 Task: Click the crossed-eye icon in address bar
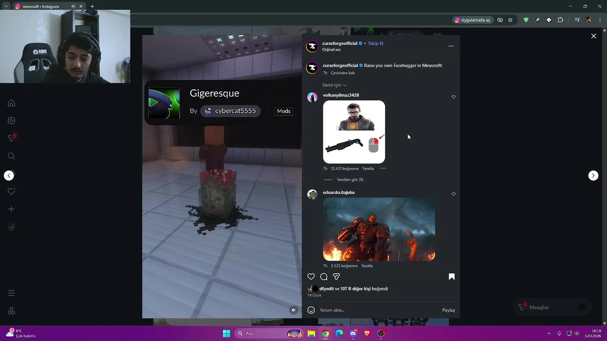pos(500,20)
